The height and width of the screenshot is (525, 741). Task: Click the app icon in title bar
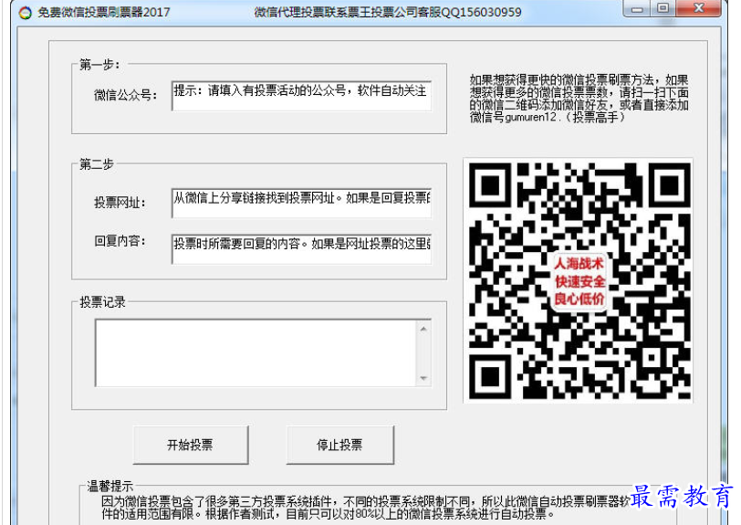coord(25,12)
